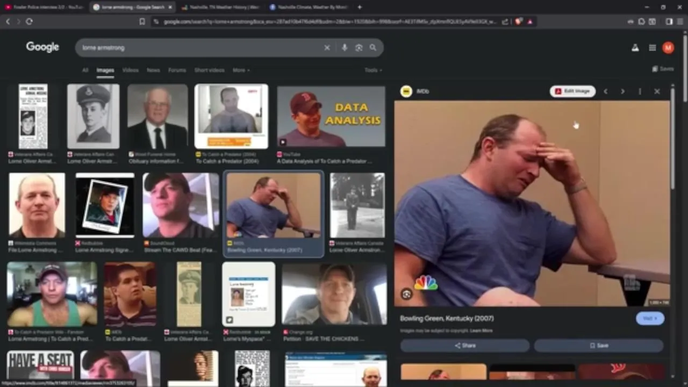Click the Save button under the preview
Viewport: 688px width, 387px height.
(599, 346)
